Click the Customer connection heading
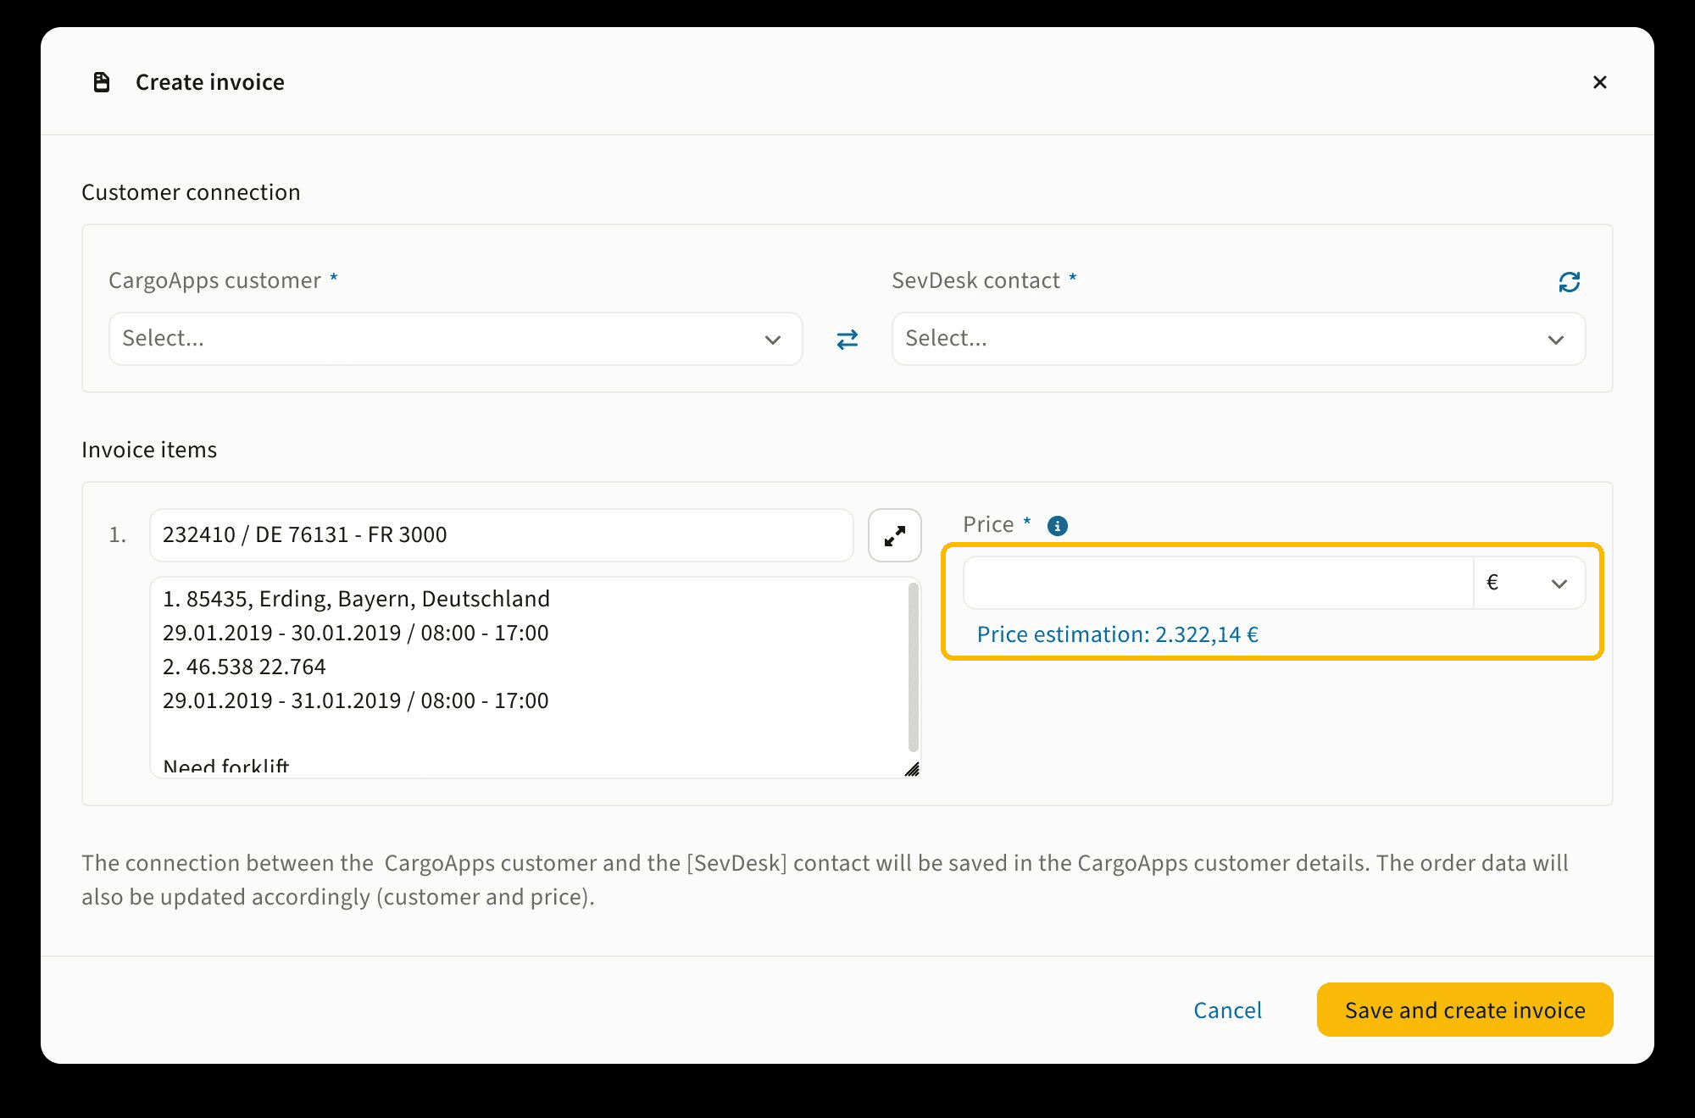The width and height of the screenshot is (1695, 1118). pyautogui.click(x=191, y=192)
